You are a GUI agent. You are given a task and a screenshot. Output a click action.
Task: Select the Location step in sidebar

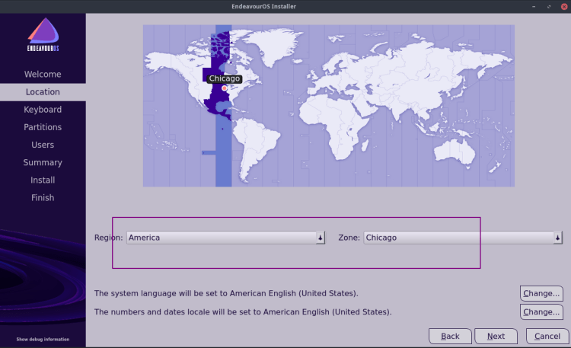coord(43,92)
